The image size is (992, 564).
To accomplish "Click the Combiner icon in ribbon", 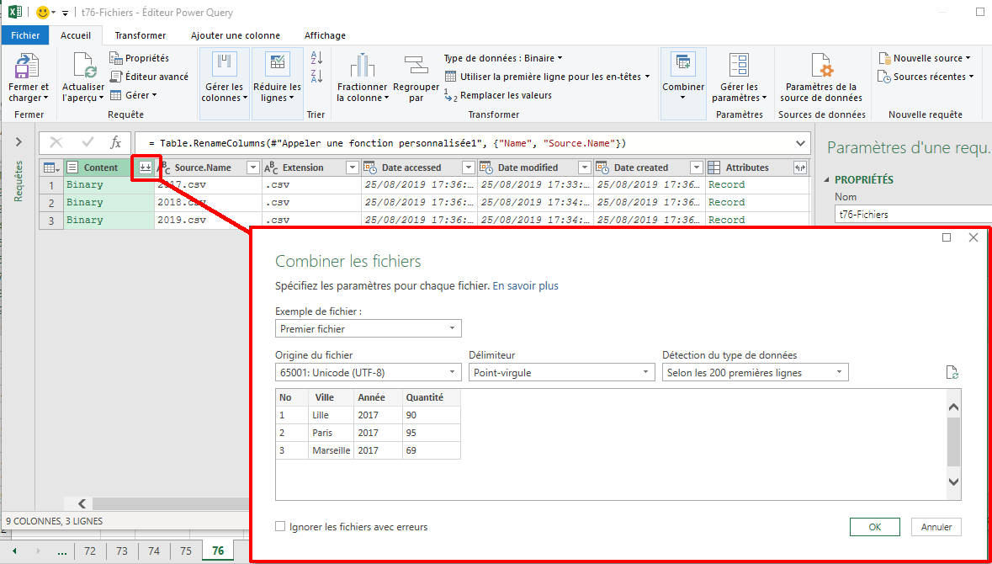I will tap(682, 65).
